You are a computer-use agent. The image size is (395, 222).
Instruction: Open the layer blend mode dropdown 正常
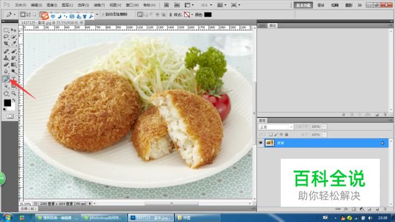click(276, 127)
